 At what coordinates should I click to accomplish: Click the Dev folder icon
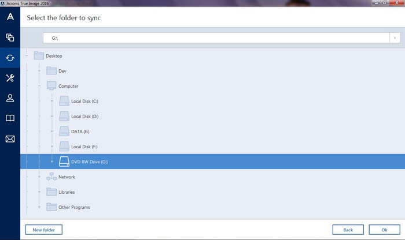[x=51, y=71]
